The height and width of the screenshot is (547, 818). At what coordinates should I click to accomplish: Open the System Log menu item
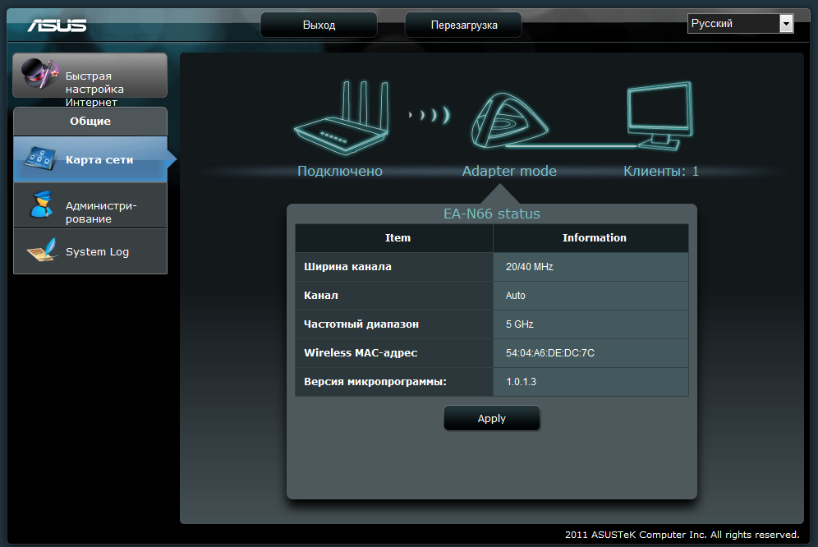(90, 251)
